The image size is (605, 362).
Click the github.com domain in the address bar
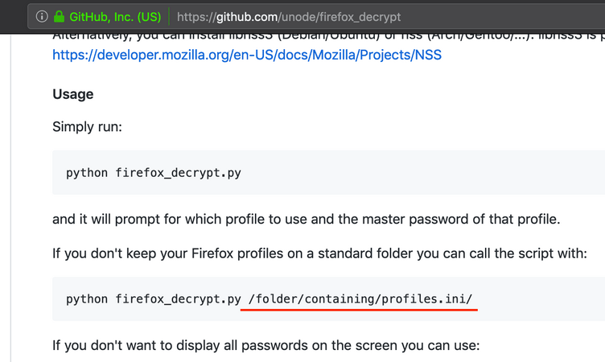pyautogui.click(x=246, y=17)
